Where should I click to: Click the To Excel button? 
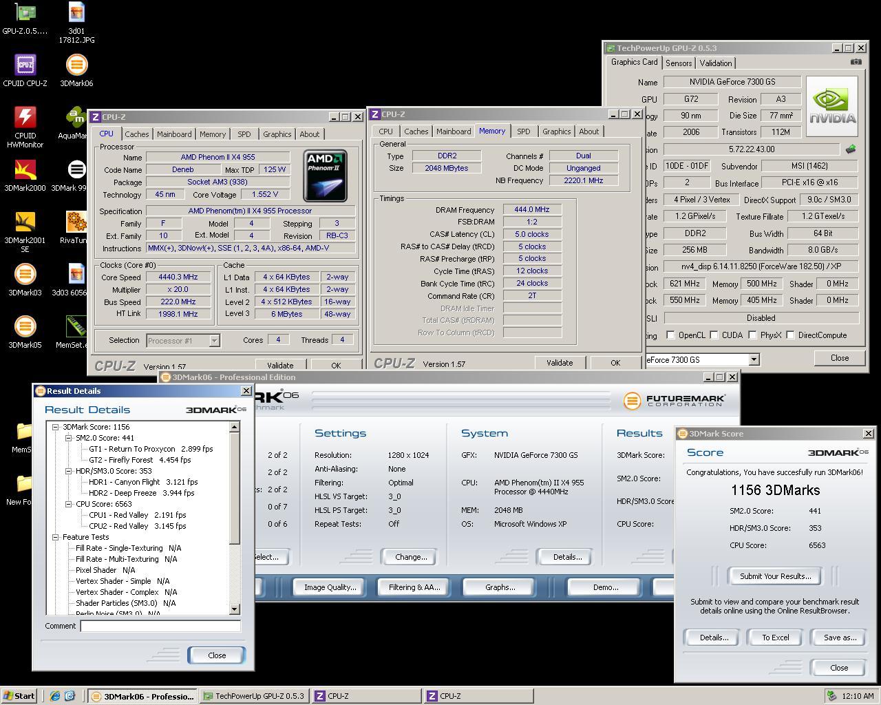tap(775, 638)
